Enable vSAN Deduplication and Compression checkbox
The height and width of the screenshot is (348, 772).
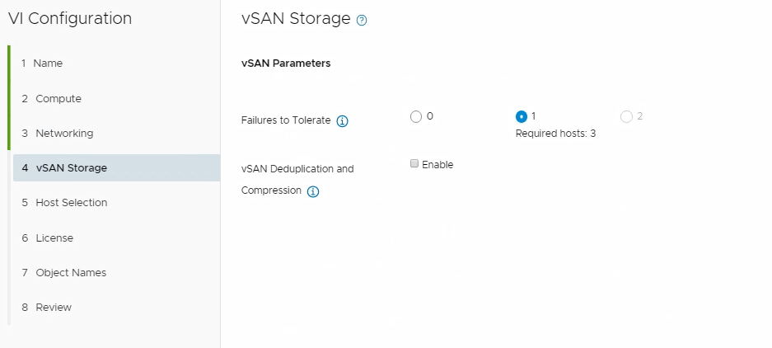(x=414, y=164)
